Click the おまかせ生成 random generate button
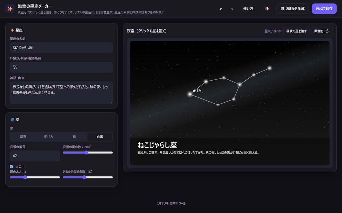The height and width of the screenshot is (213, 342). coord(292,9)
